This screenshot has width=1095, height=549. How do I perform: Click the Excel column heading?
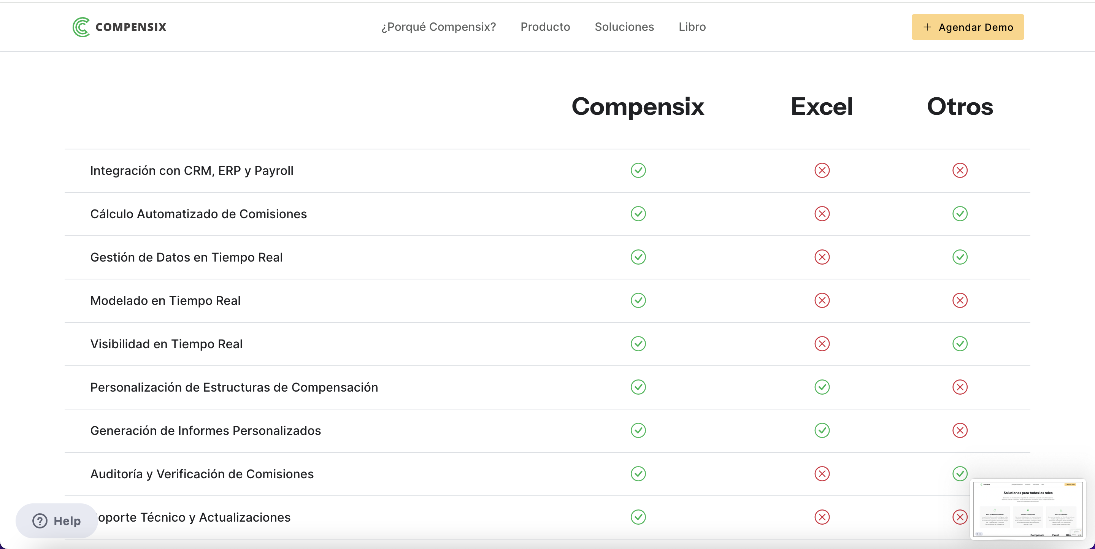[822, 107]
